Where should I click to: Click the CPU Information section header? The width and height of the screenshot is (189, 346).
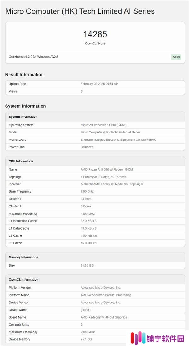[21, 161]
